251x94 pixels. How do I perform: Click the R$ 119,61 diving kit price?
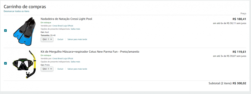coord(239,52)
